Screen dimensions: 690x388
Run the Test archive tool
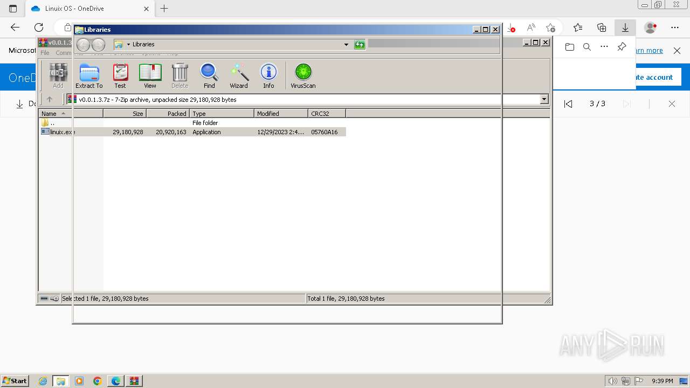pyautogui.click(x=120, y=76)
